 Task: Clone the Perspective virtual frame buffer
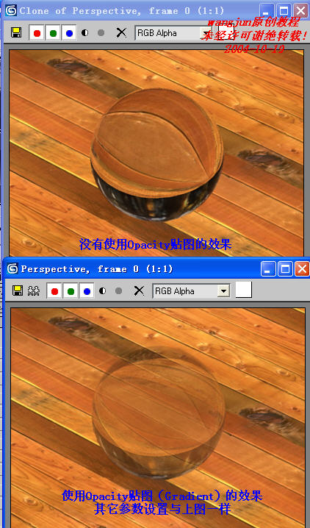tap(34, 290)
